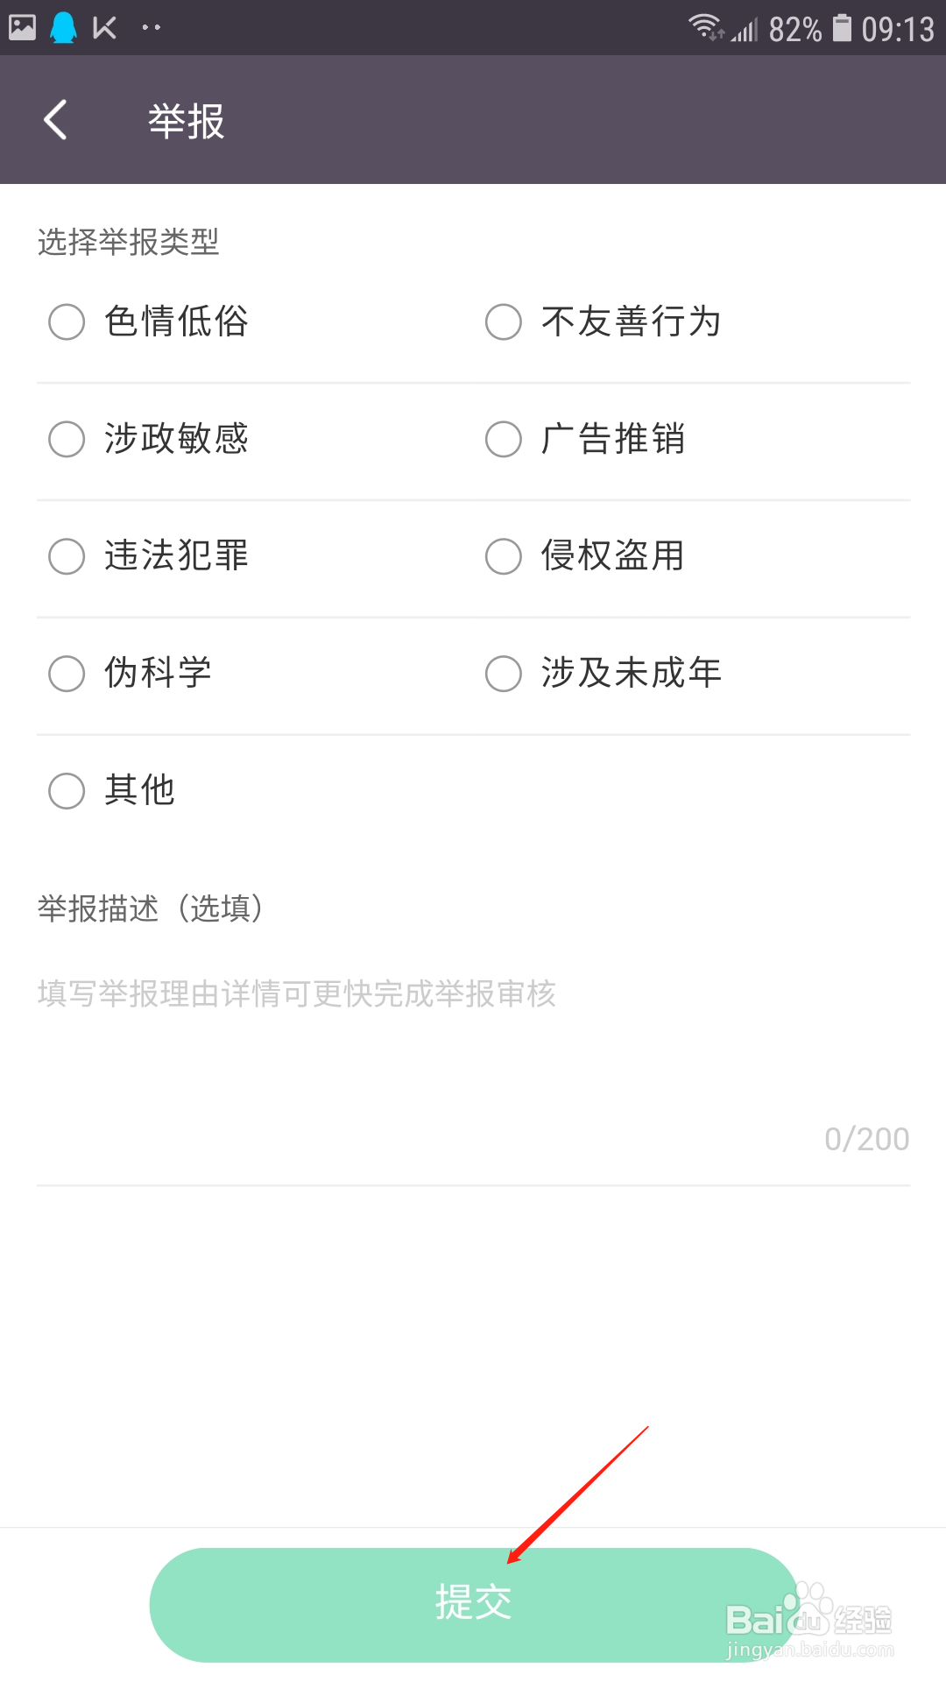Pick 伪科学 as the report reason
This screenshot has height=1682, width=946.
131,674
